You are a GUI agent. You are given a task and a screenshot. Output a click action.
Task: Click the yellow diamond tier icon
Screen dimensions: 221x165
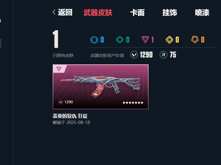coord(169,40)
